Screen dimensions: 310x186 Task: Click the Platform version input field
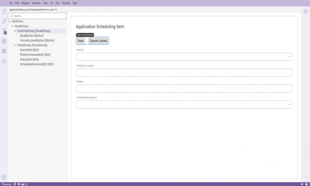(184, 73)
